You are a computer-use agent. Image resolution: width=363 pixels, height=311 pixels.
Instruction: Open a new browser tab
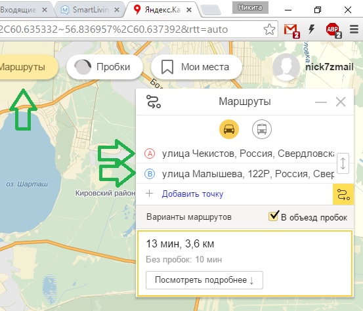click(211, 10)
